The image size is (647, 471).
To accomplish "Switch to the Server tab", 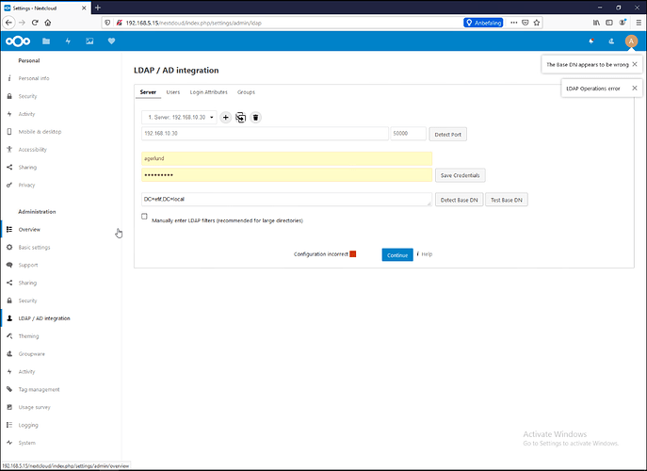I will coord(148,92).
